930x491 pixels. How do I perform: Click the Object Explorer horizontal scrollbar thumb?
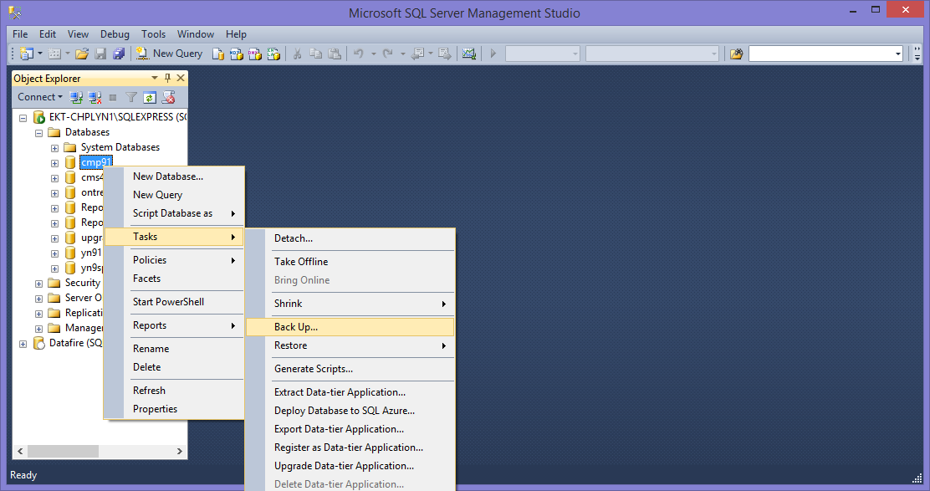pos(63,452)
